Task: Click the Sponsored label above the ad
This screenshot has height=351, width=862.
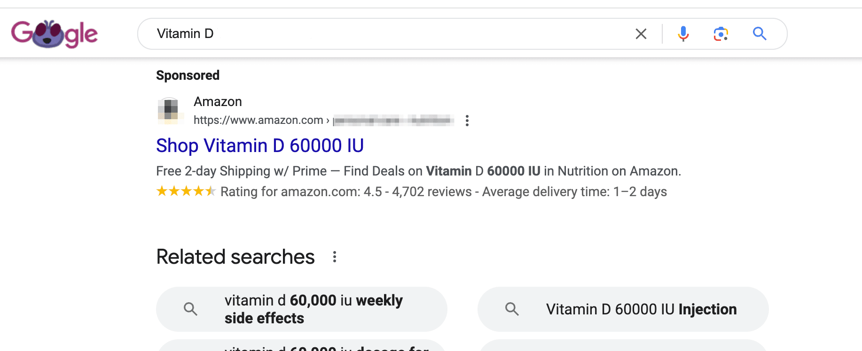Action: coord(188,76)
